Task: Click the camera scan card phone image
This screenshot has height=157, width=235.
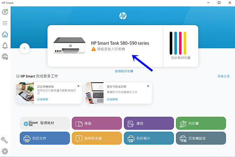Action: click(x=25, y=93)
